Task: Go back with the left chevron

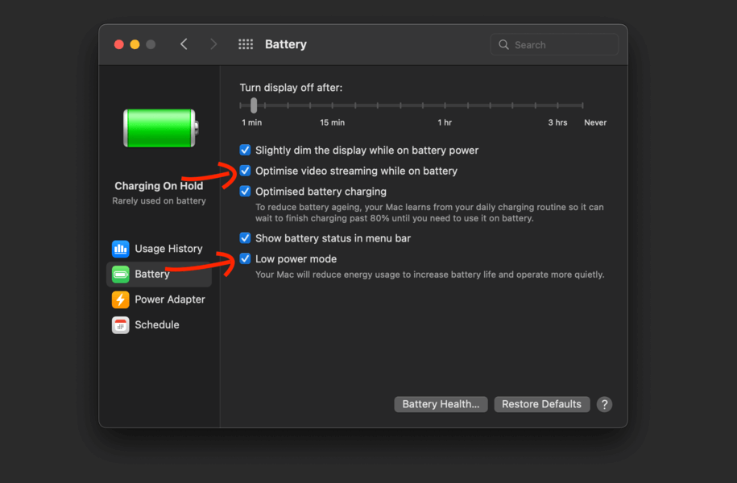Action: [x=184, y=44]
